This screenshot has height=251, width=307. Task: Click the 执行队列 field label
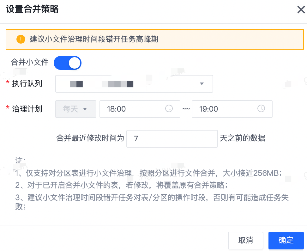click(27, 84)
